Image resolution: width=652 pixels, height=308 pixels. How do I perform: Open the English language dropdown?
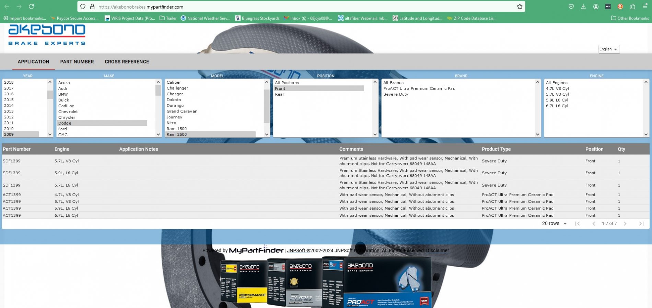pos(609,49)
